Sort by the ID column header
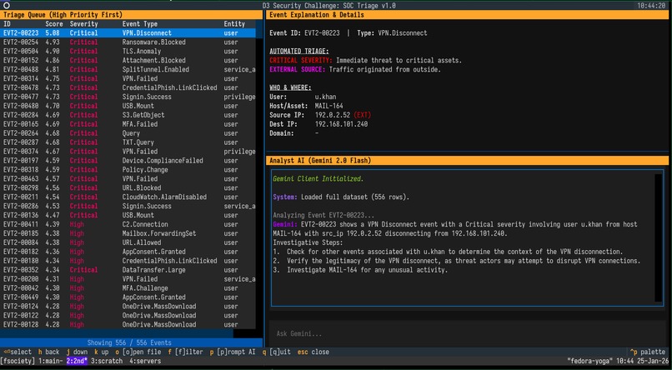The image size is (672, 370). 7,24
